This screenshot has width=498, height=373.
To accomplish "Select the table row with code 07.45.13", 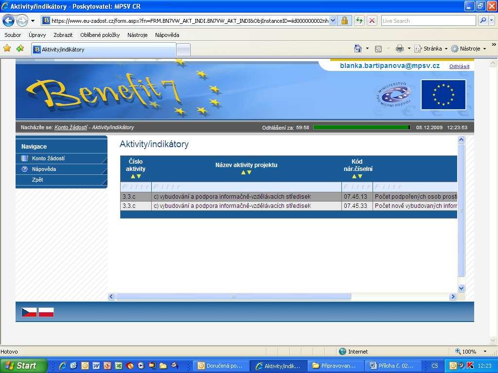I will tap(289, 197).
